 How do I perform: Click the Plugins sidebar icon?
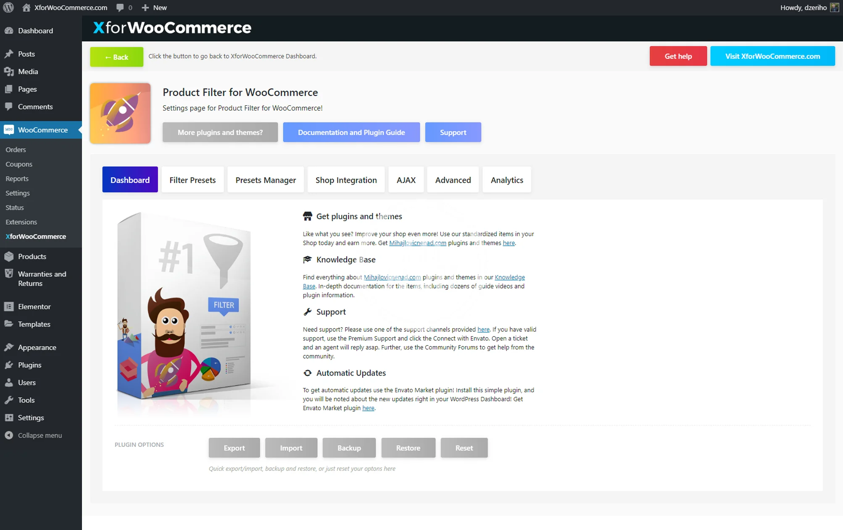9,365
